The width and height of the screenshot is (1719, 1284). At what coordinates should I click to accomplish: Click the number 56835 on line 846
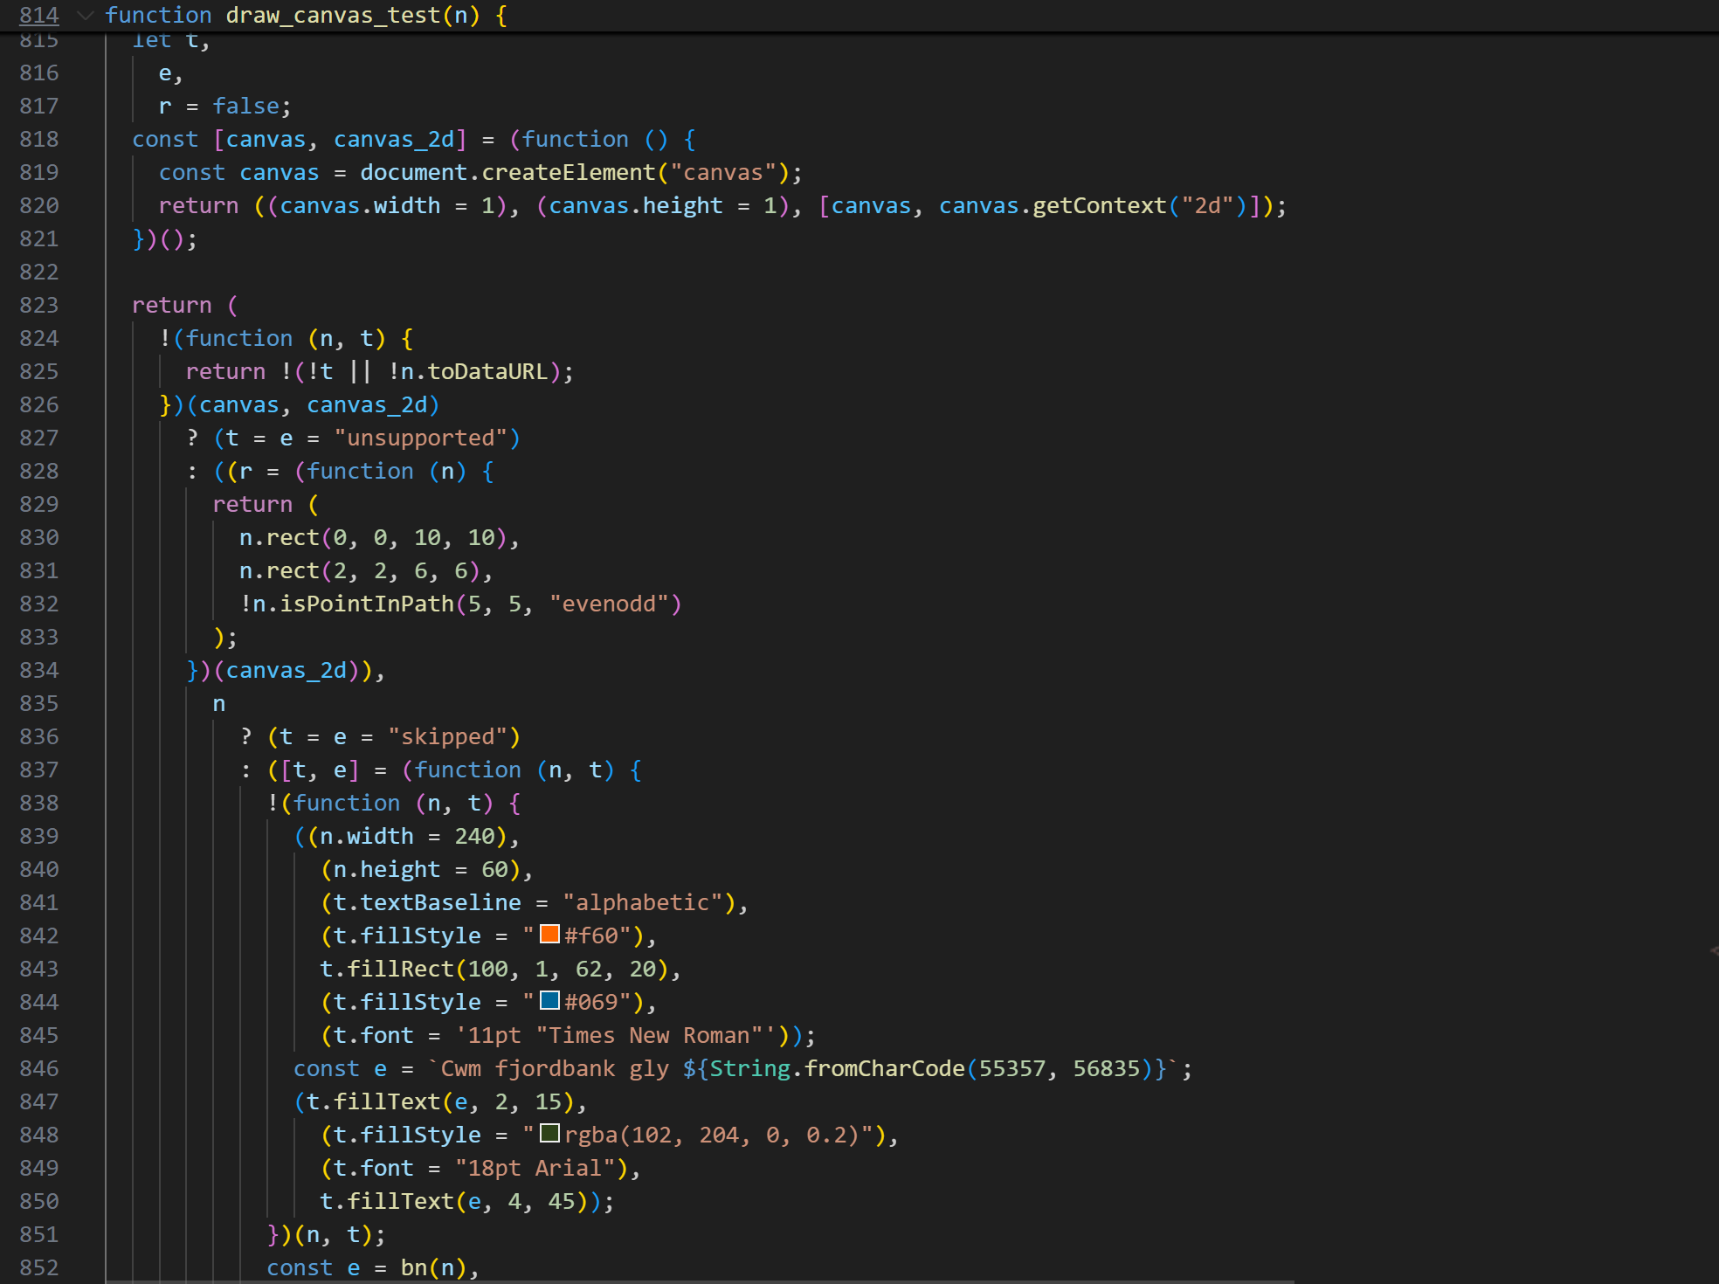[x=1107, y=1068]
